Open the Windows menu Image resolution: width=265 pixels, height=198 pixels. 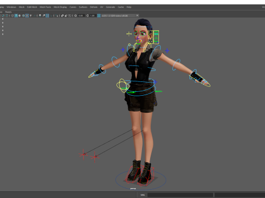tap(11, 7)
